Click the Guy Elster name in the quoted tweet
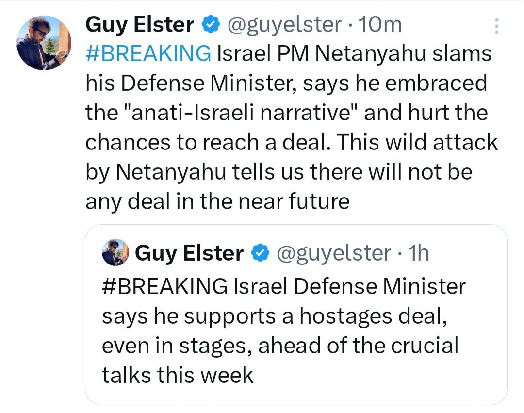524x413 pixels. click(x=189, y=253)
